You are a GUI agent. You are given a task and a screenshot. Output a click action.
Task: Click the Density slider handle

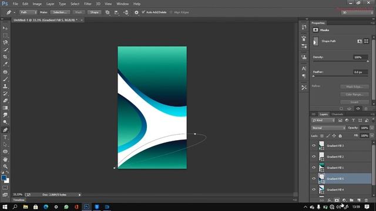pos(368,61)
